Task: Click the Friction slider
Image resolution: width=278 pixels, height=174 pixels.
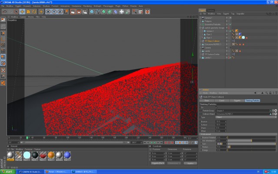Action: click(252, 147)
